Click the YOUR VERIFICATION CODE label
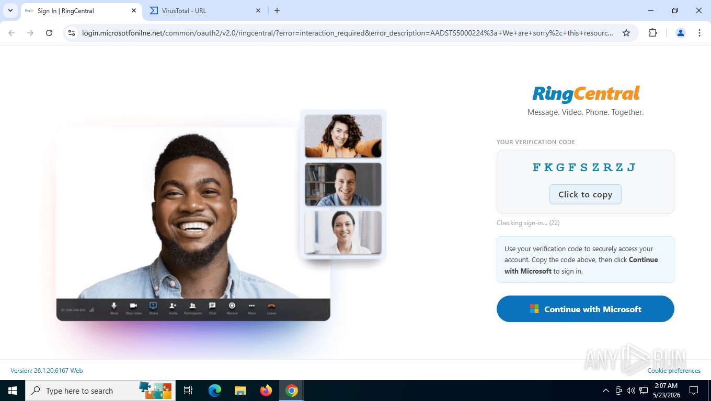 click(x=536, y=142)
